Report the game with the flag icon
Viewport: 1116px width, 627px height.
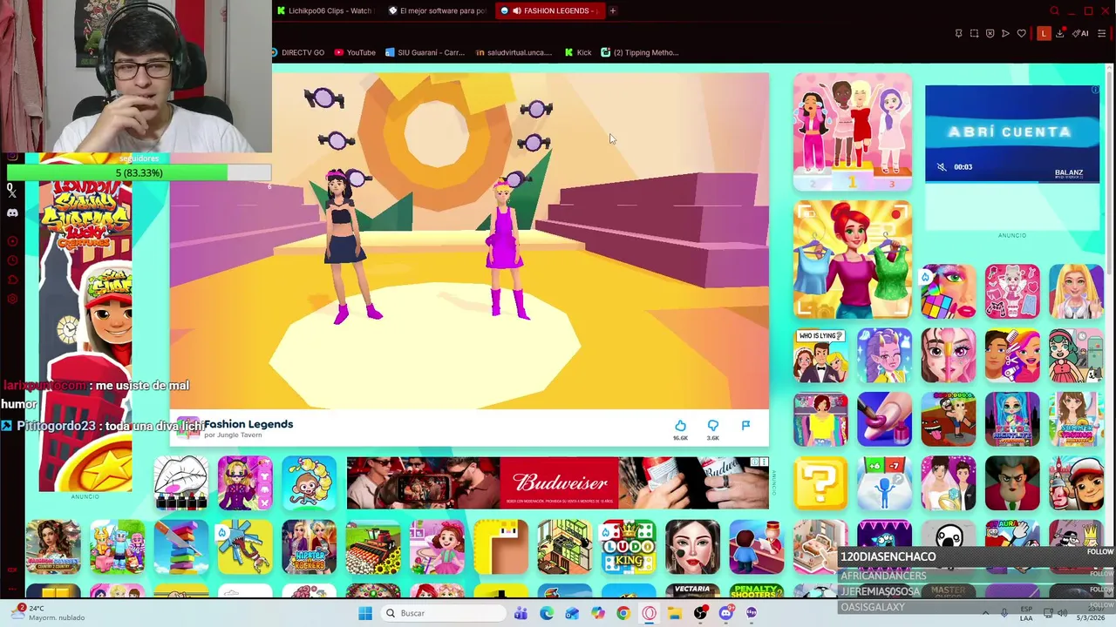coord(745,425)
